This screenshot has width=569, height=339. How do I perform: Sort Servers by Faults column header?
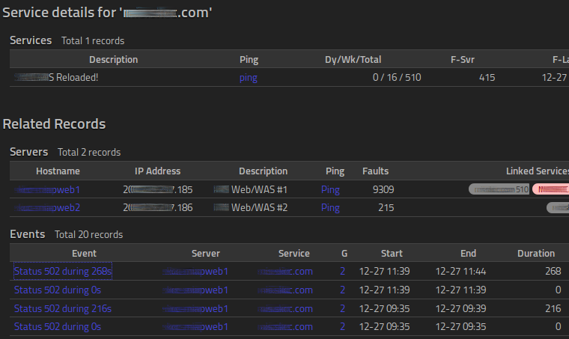[x=375, y=171]
